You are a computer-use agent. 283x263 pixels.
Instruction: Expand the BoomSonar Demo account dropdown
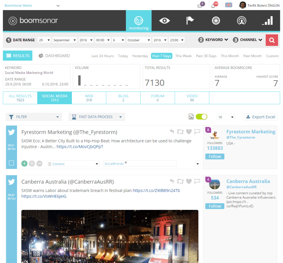(32, 6)
